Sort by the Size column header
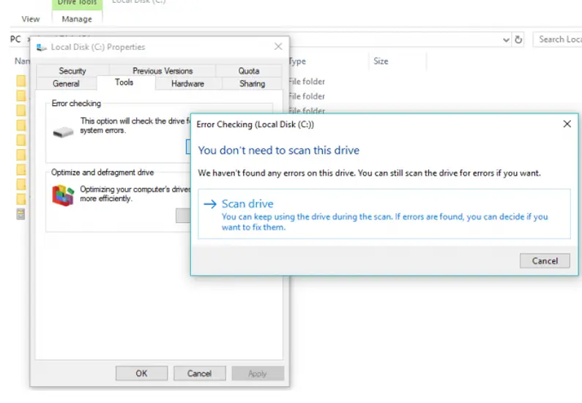The height and width of the screenshot is (403, 582). 381,61
